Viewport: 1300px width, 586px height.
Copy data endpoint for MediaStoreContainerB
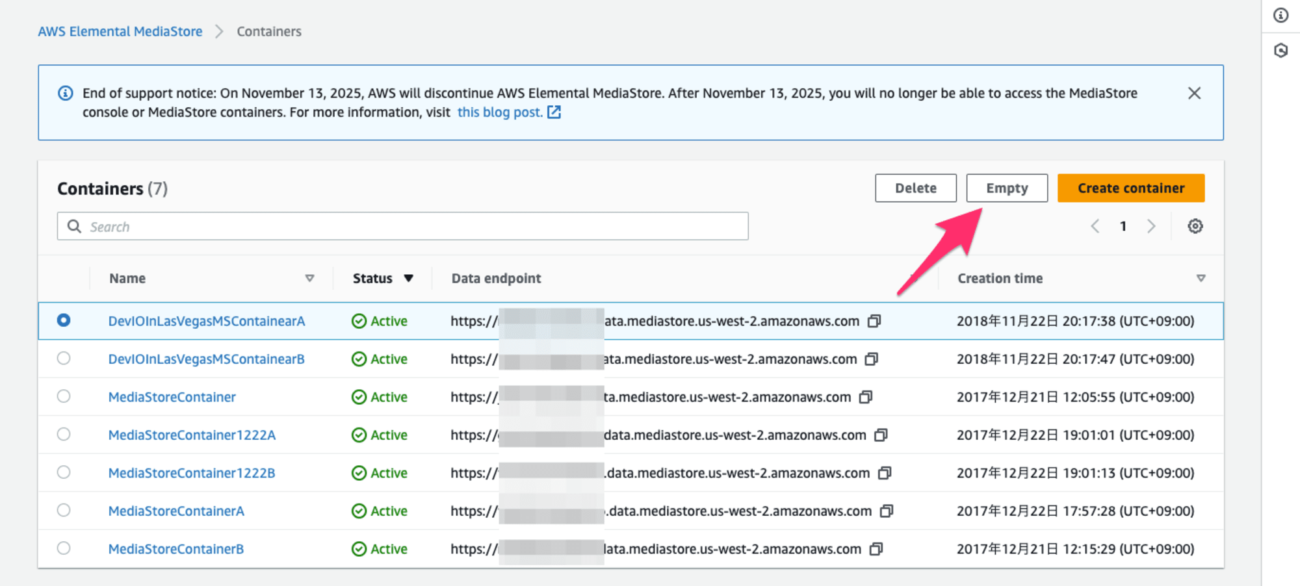pyautogui.click(x=876, y=549)
